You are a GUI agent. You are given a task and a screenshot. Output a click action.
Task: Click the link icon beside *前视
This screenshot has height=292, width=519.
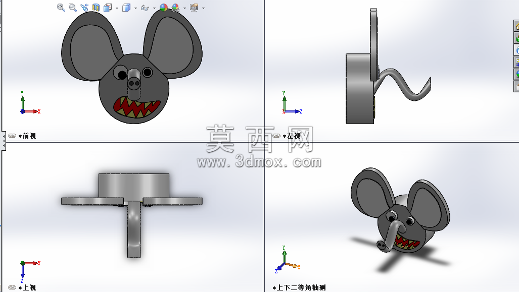(12, 136)
